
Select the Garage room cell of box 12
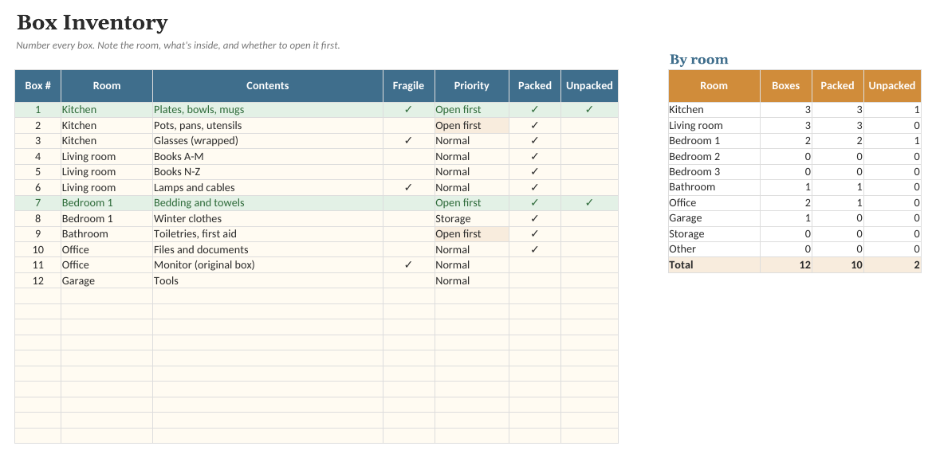tap(107, 280)
